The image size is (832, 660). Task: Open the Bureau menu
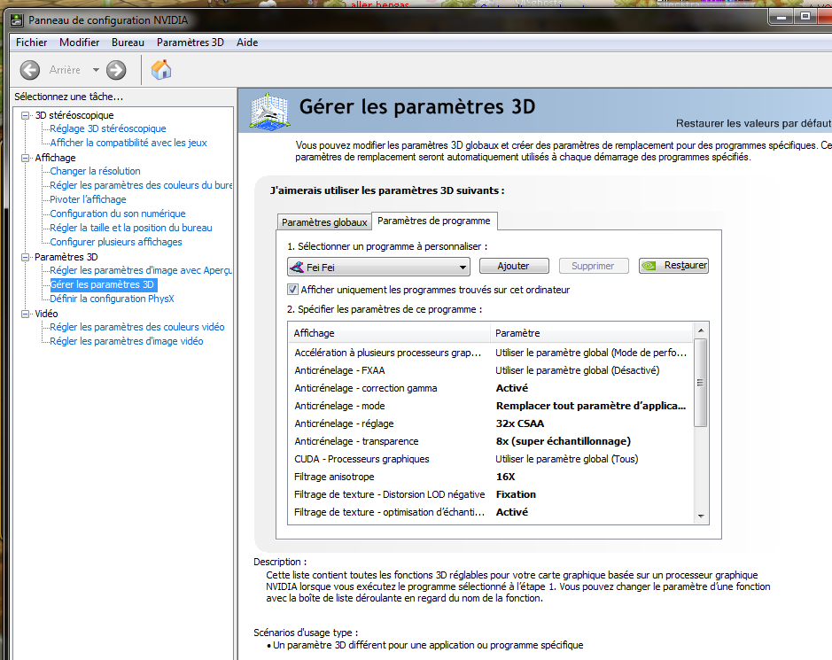[x=128, y=43]
